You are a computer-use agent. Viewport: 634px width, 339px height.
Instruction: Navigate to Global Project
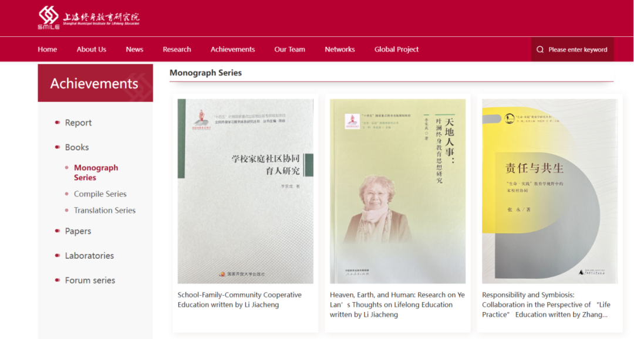coord(396,49)
